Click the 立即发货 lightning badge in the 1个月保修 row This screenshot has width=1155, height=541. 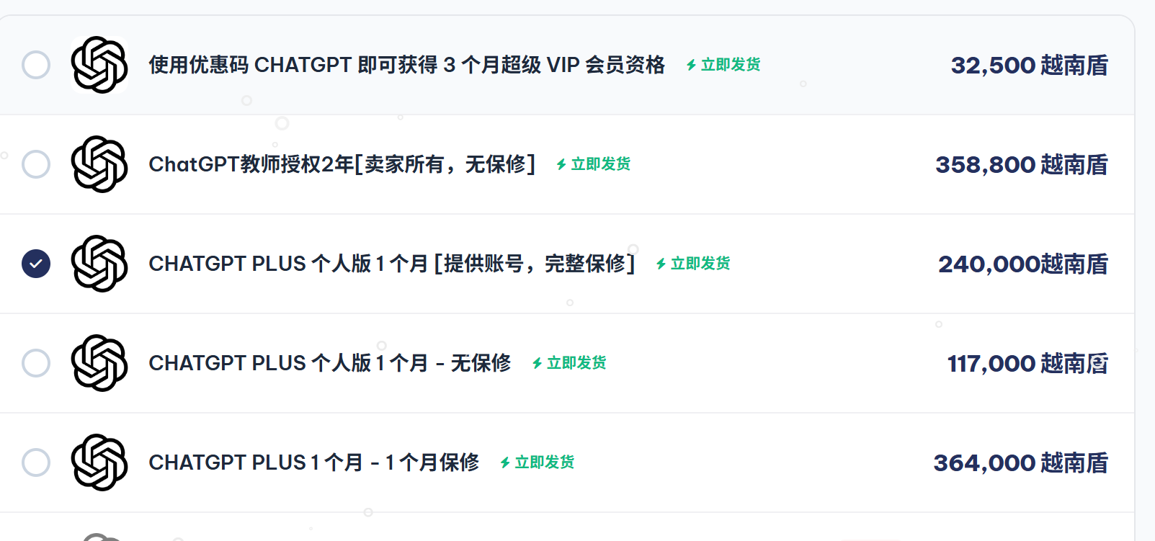coord(538,462)
